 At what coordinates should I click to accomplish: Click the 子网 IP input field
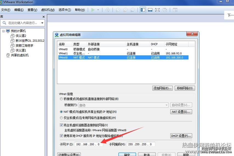[89, 144]
